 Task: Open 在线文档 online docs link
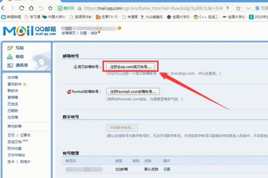tap(15, 142)
